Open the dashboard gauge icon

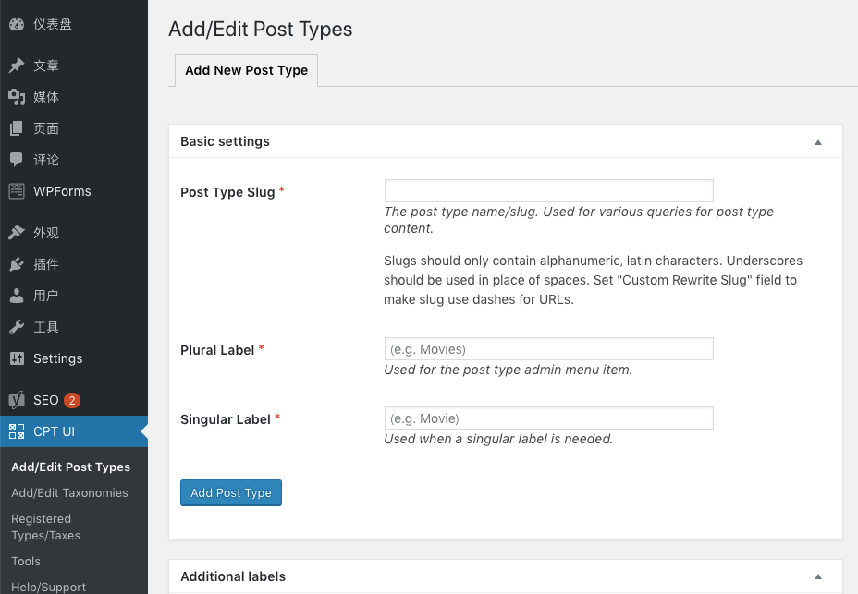pyautogui.click(x=17, y=23)
